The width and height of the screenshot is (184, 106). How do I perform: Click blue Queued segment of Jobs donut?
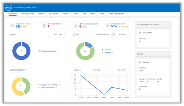pyautogui.click(x=89, y=45)
